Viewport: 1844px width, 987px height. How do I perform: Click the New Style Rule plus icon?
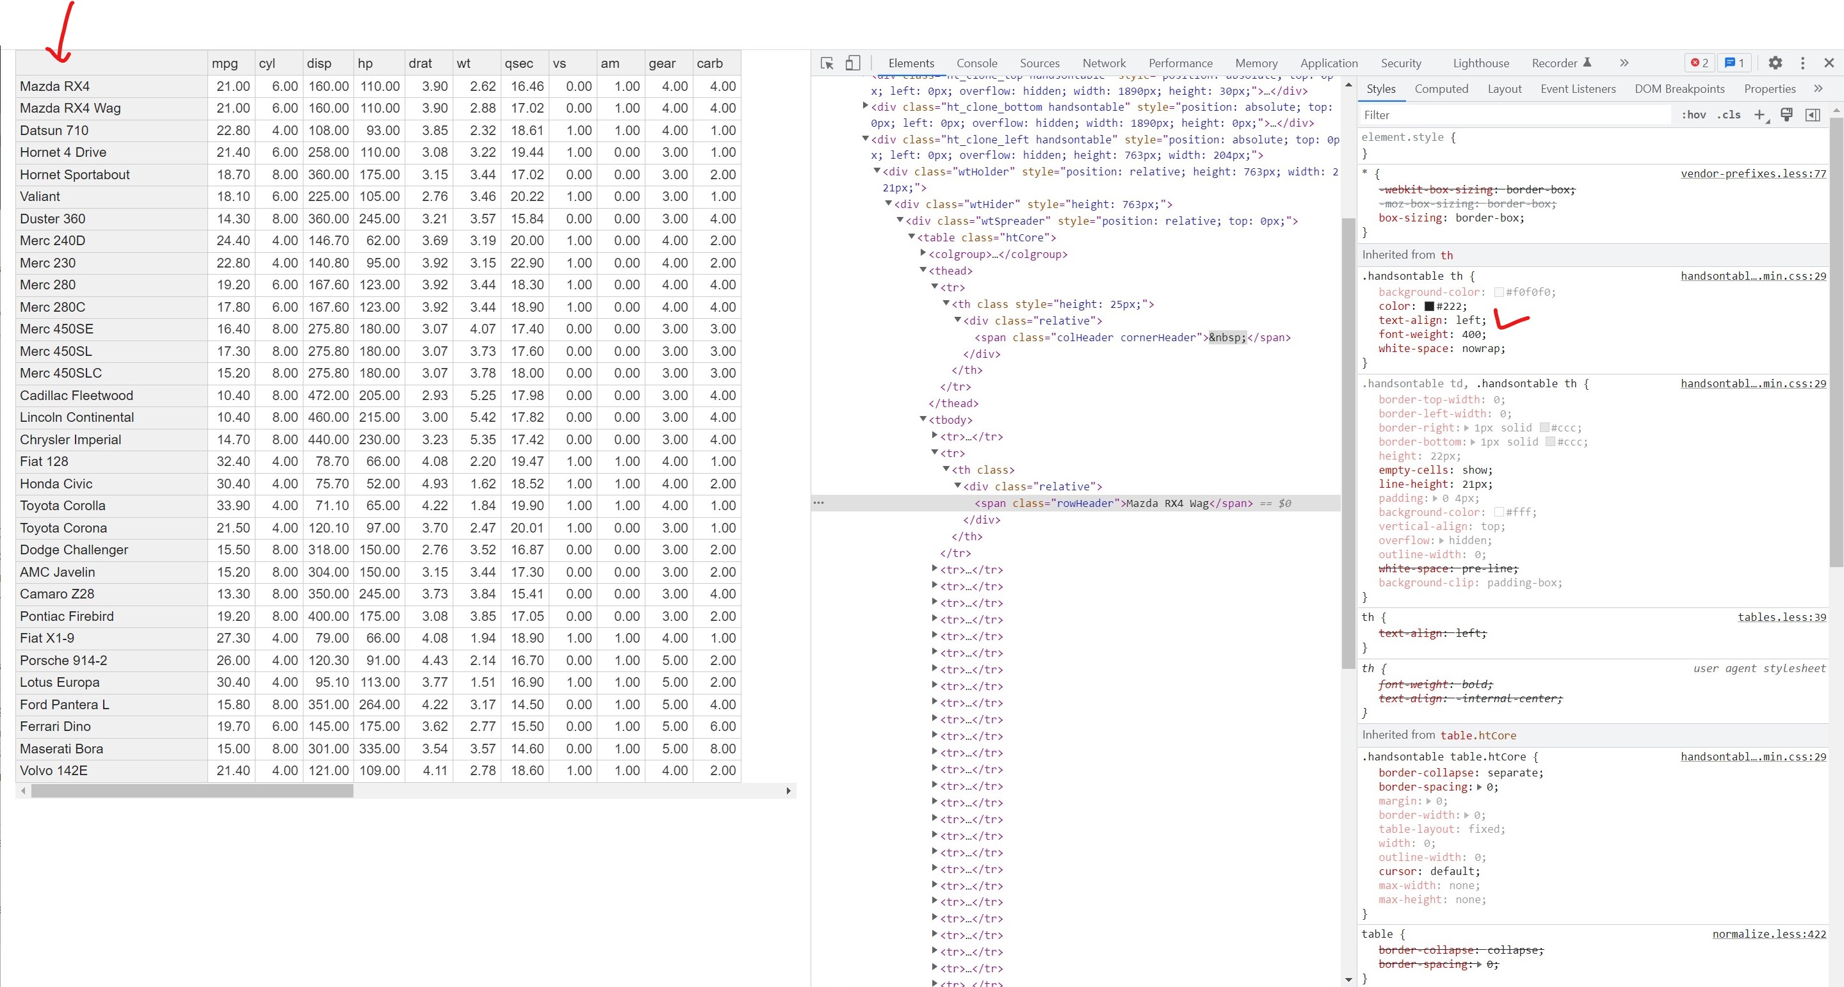point(1759,115)
